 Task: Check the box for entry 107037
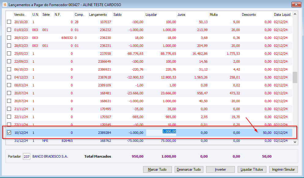(9, 22)
